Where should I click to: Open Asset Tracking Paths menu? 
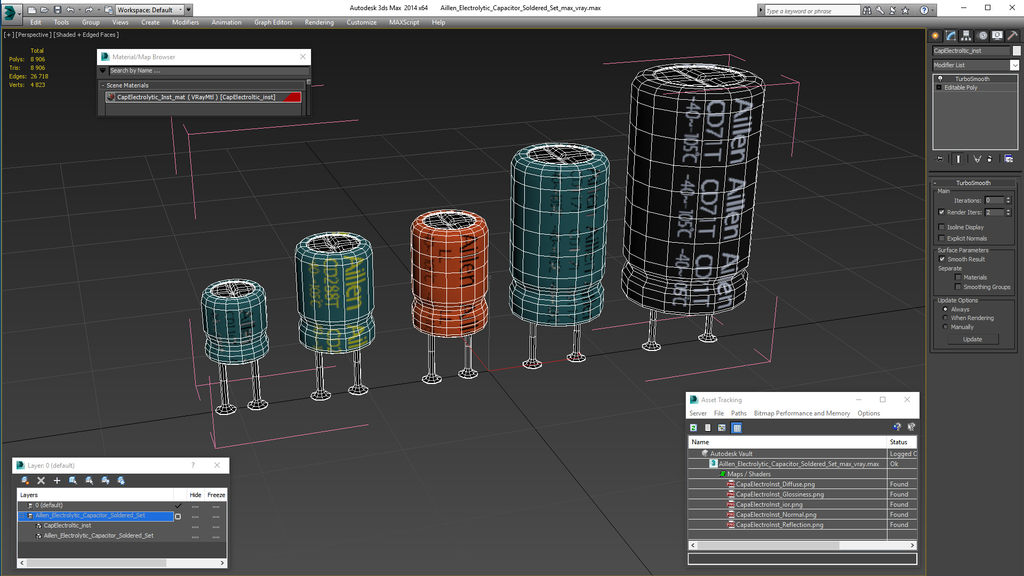pyautogui.click(x=739, y=413)
